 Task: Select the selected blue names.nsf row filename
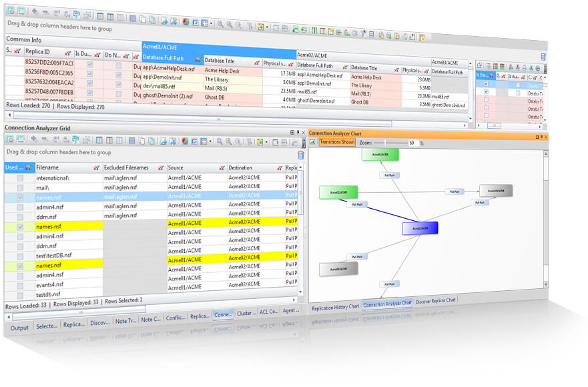click(x=69, y=198)
